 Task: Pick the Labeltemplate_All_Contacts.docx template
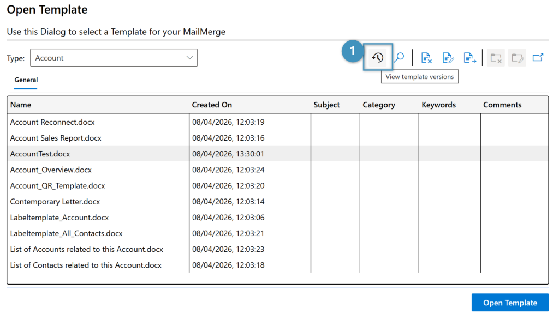pyautogui.click(x=66, y=233)
